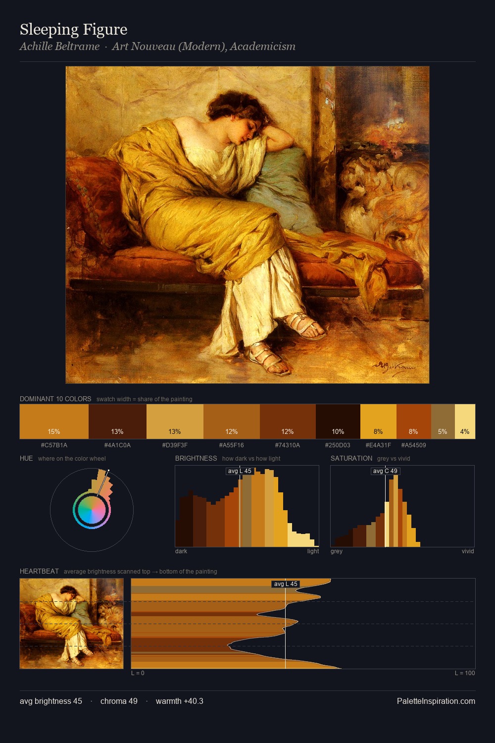Click the warmth +40.3 footer stat
Image resolution: width=495 pixels, height=743 pixels.
click(180, 701)
